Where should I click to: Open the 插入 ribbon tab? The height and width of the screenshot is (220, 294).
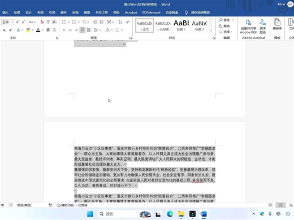(5, 12)
